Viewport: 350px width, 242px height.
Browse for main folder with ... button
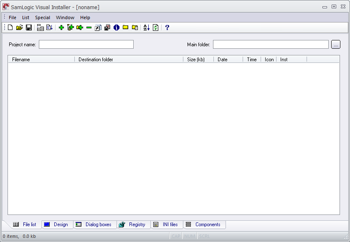(336, 44)
